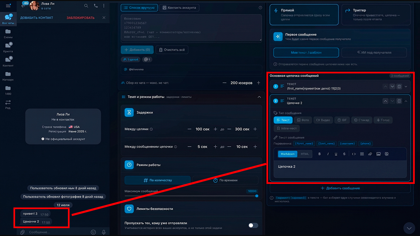The width and height of the screenshot is (420, 236).
Task: Open the emoji picker in the chat
Action: tap(94, 232)
